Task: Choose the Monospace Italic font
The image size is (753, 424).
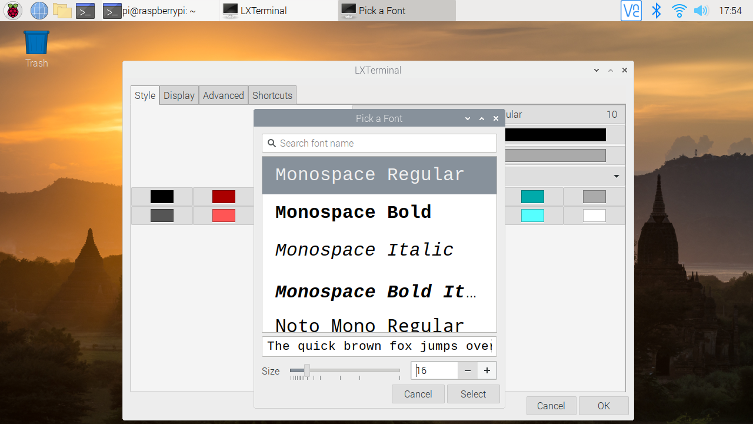Action: (379, 250)
